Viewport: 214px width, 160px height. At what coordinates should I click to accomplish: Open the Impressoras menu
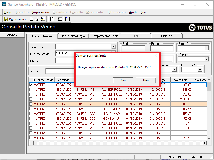tap(41, 12)
